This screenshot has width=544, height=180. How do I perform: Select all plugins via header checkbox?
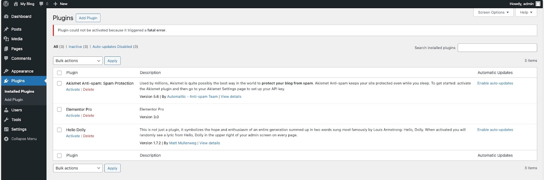point(59,73)
